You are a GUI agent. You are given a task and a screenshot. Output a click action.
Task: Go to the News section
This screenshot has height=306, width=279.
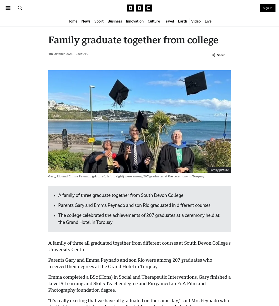tap(86, 21)
